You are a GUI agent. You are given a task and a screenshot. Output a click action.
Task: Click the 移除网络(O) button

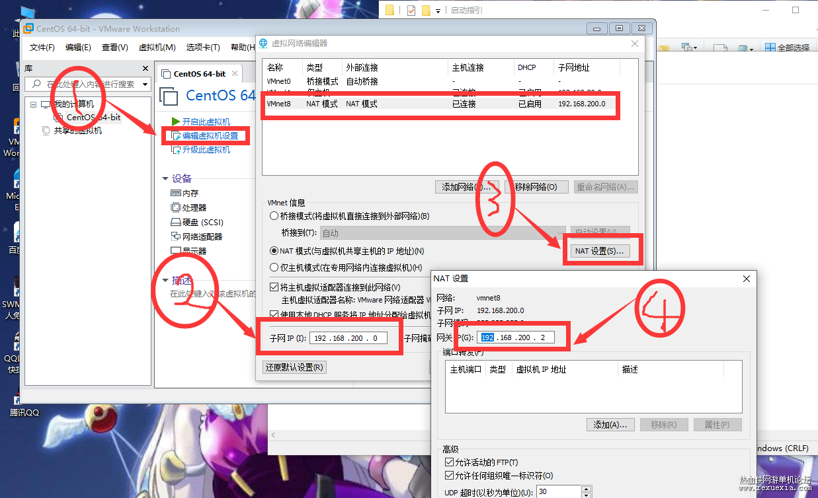point(536,187)
